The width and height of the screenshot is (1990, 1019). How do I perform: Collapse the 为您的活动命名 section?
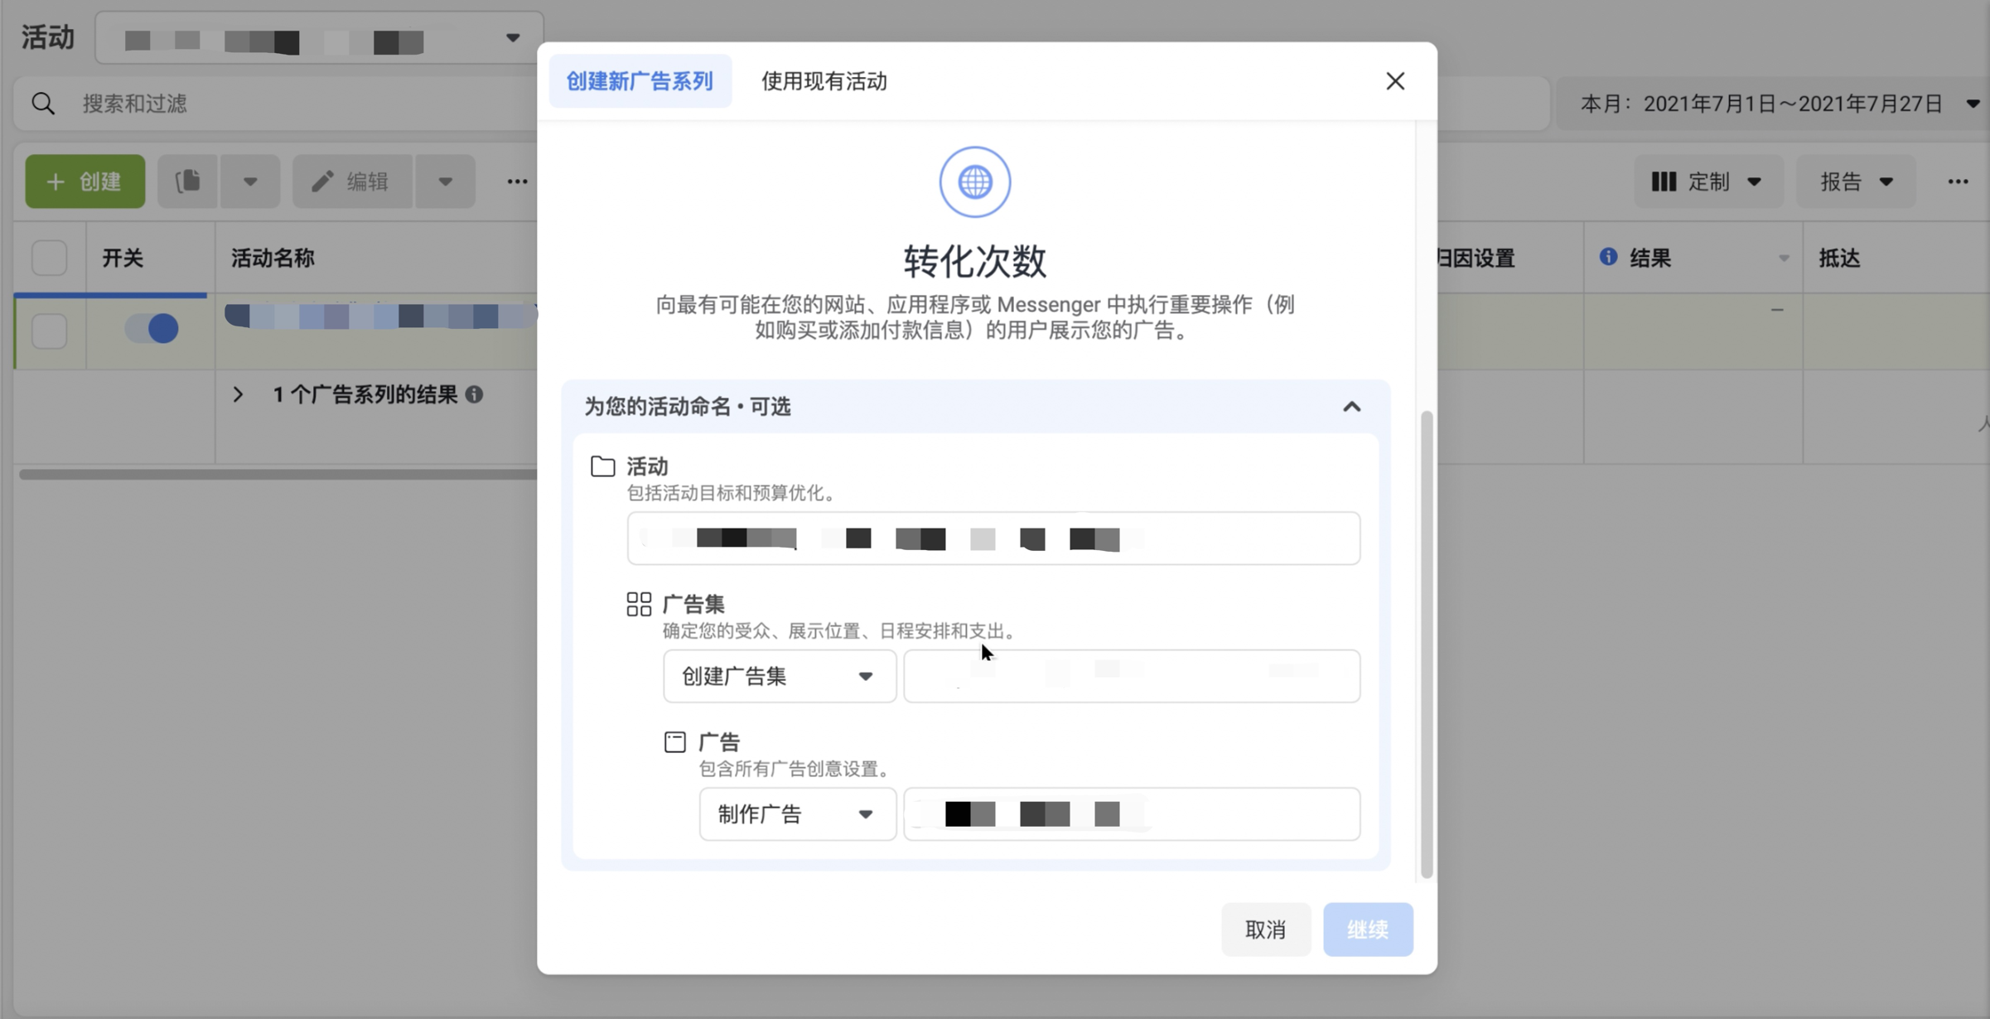[x=1352, y=406]
